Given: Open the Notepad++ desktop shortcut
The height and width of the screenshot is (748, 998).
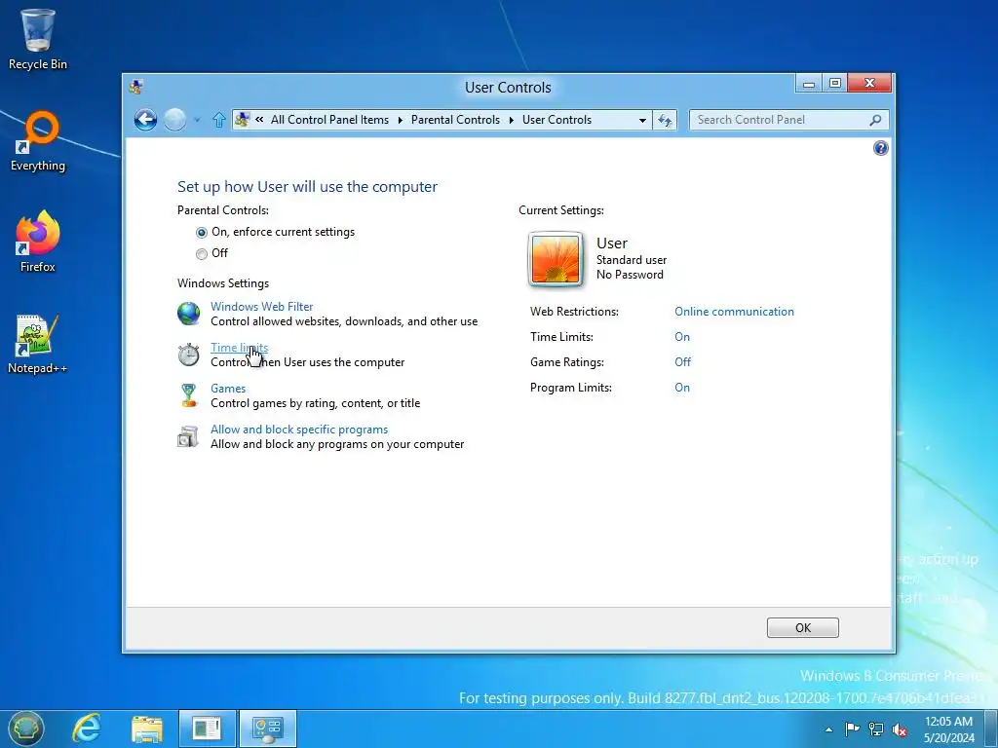Looking at the screenshot, I should pos(38,344).
